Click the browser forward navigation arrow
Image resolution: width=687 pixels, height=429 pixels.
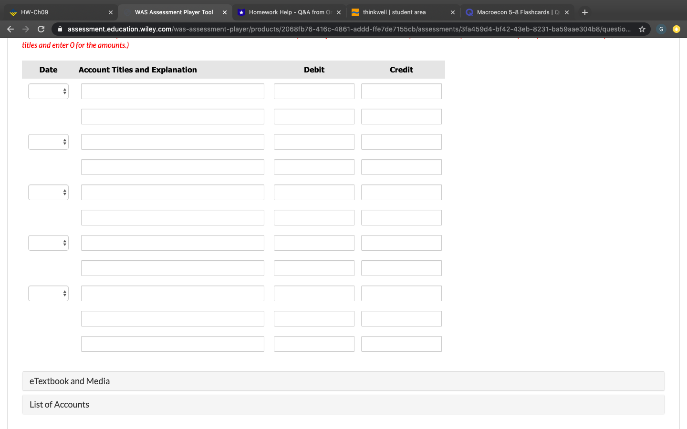click(25, 29)
